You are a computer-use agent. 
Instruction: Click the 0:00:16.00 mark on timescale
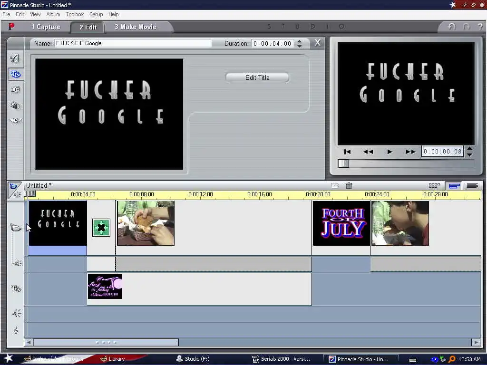coord(259,194)
